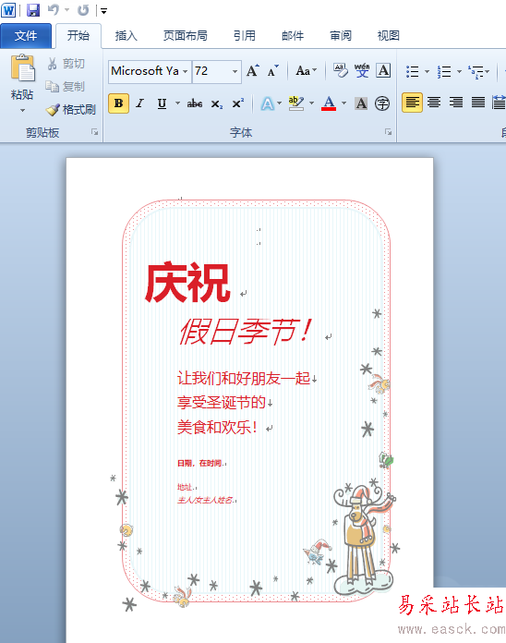Switch to the 开始 tab
The image size is (506, 643).
(78, 36)
